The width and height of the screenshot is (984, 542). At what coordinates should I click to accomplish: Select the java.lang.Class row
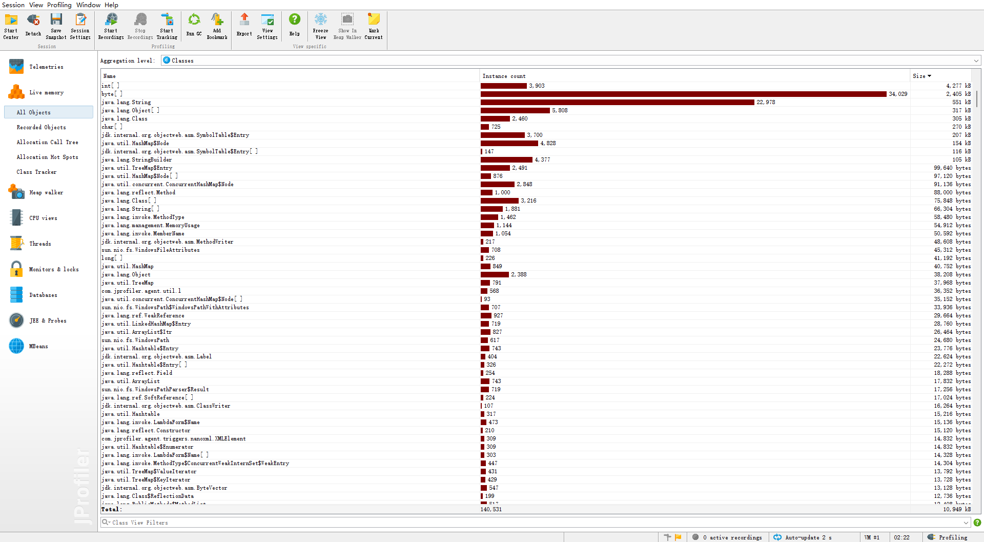[x=536, y=118]
